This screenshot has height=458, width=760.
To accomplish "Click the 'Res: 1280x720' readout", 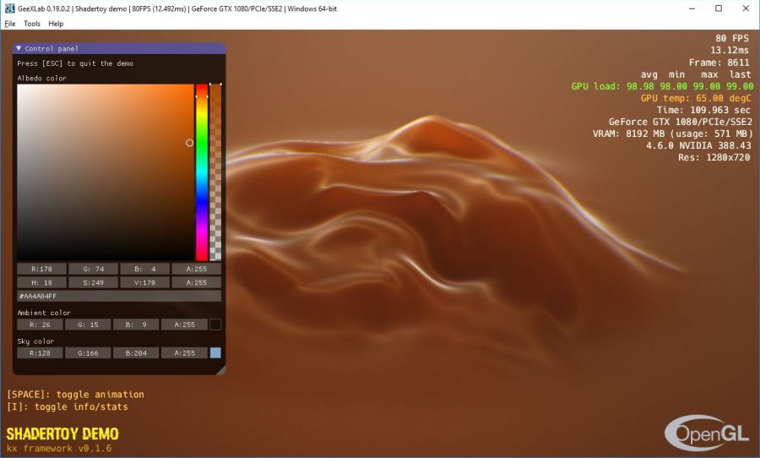I will [x=714, y=157].
